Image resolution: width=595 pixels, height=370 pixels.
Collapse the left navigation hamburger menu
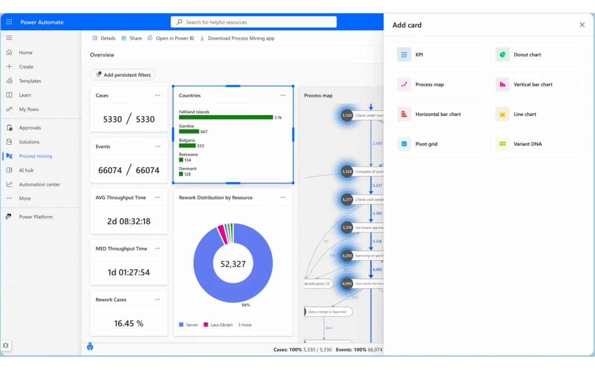[x=9, y=38]
